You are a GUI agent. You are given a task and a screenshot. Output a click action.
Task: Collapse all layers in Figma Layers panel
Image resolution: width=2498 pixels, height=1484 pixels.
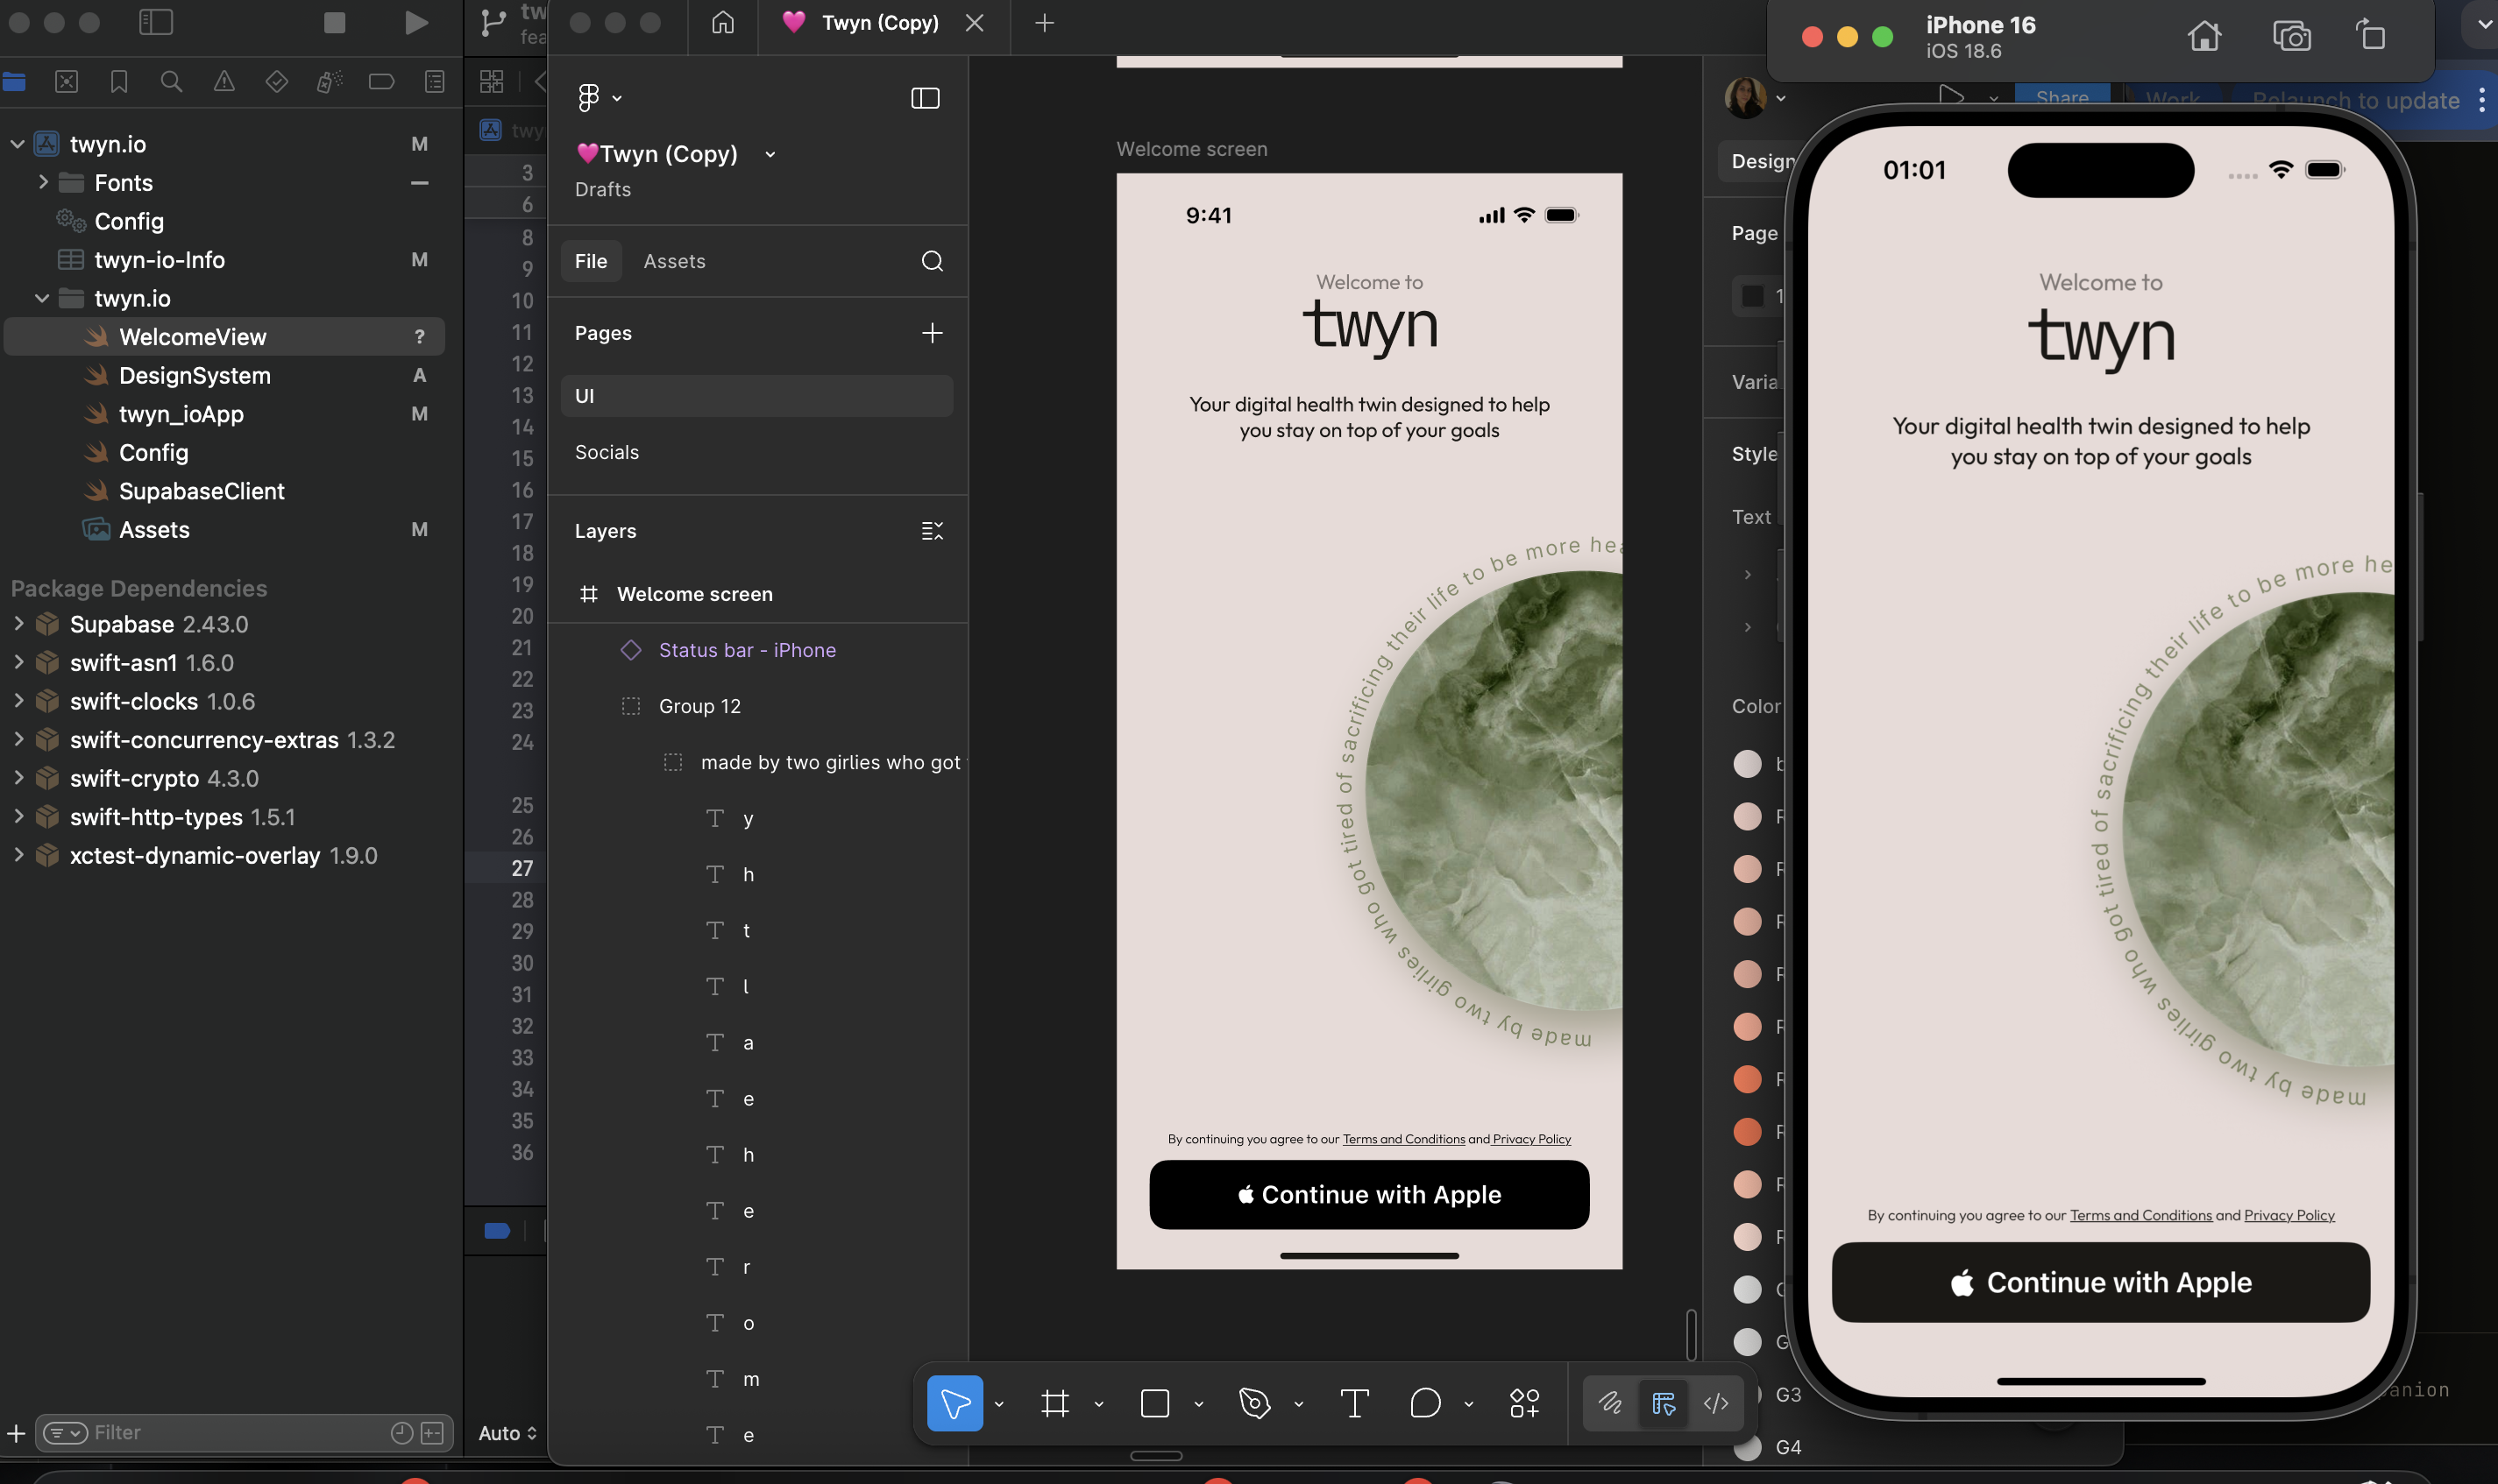(933, 531)
